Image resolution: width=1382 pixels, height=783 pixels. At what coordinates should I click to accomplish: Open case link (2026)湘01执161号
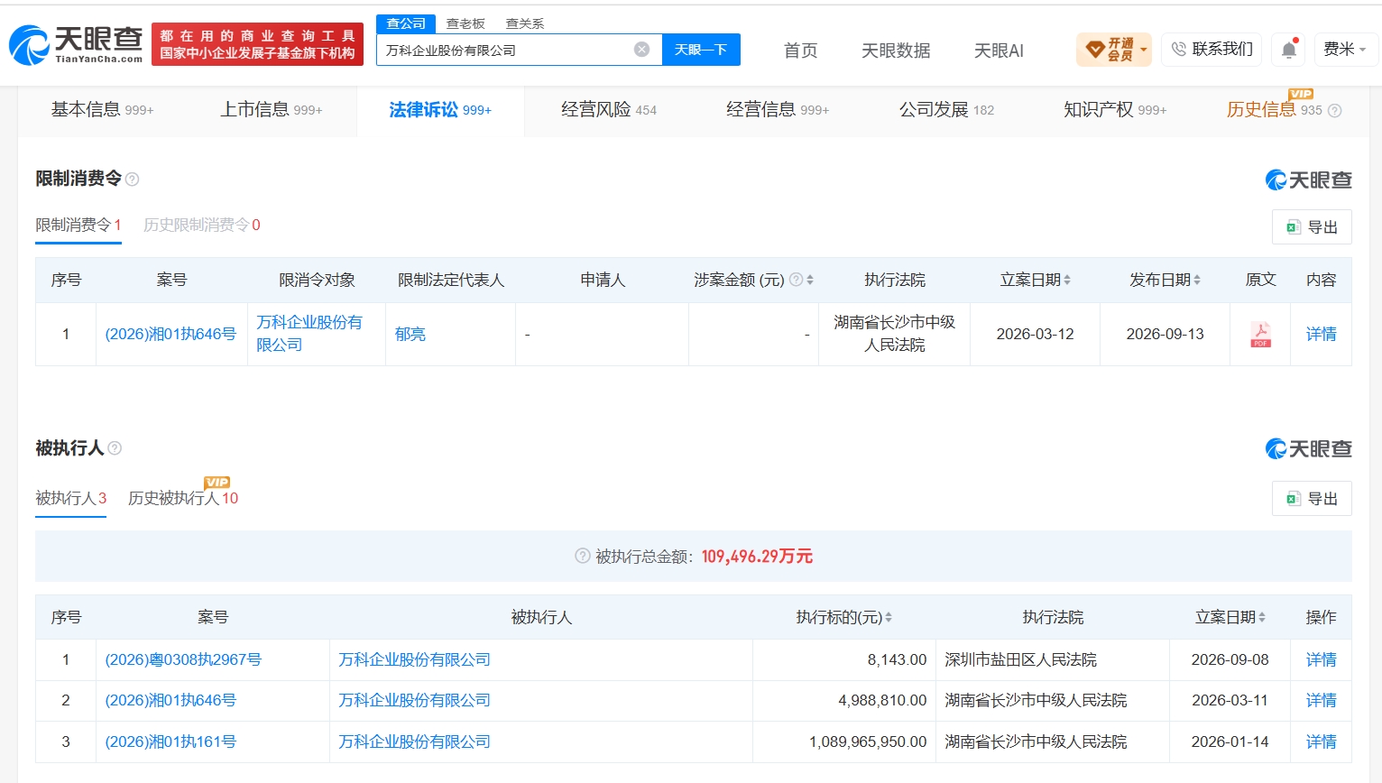point(170,742)
